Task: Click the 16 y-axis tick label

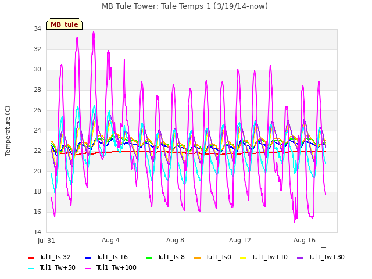Action: click(x=37, y=212)
